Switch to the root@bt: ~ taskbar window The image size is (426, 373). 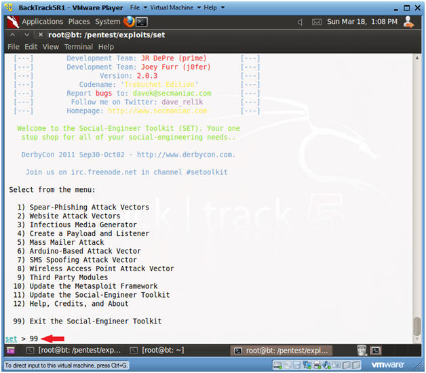(x=157, y=351)
